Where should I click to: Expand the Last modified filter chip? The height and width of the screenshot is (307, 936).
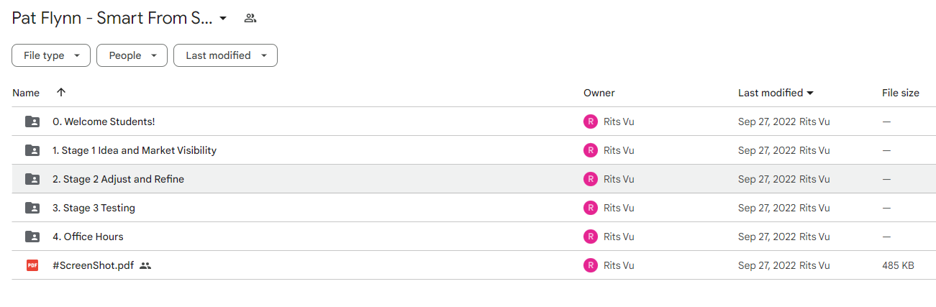(225, 55)
